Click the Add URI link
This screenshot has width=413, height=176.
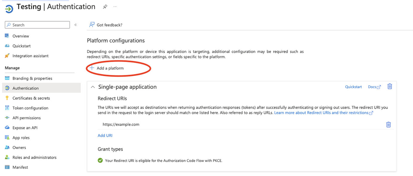[105, 135]
